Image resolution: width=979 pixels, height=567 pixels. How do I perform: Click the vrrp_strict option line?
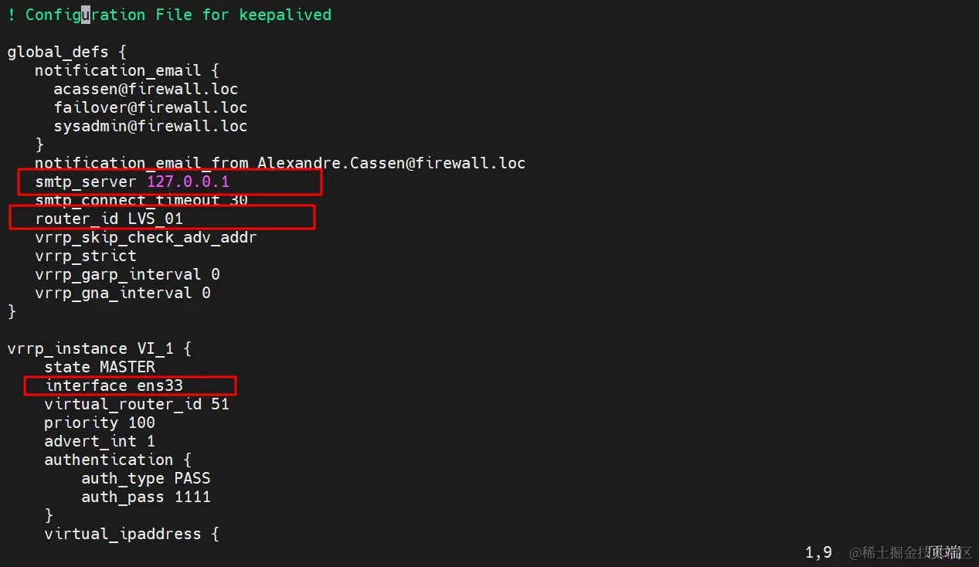pos(86,256)
